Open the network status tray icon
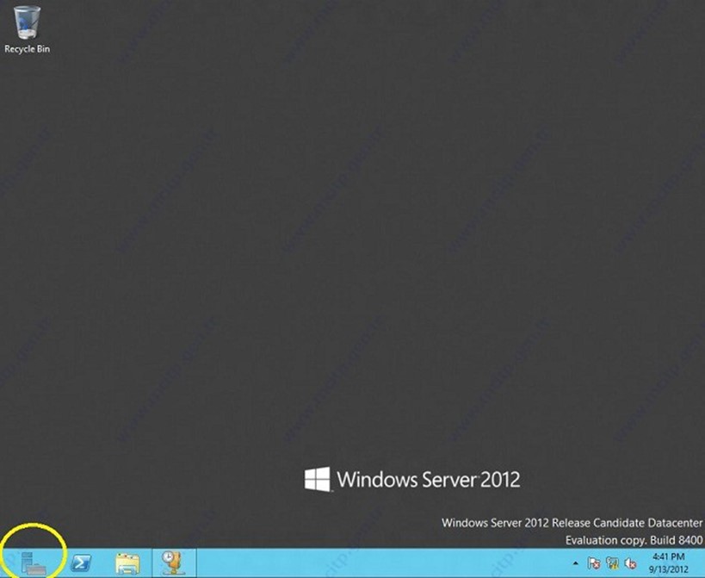 (612, 563)
